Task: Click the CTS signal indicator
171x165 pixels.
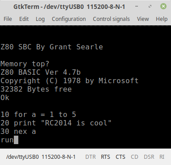Action: (120, 157)
